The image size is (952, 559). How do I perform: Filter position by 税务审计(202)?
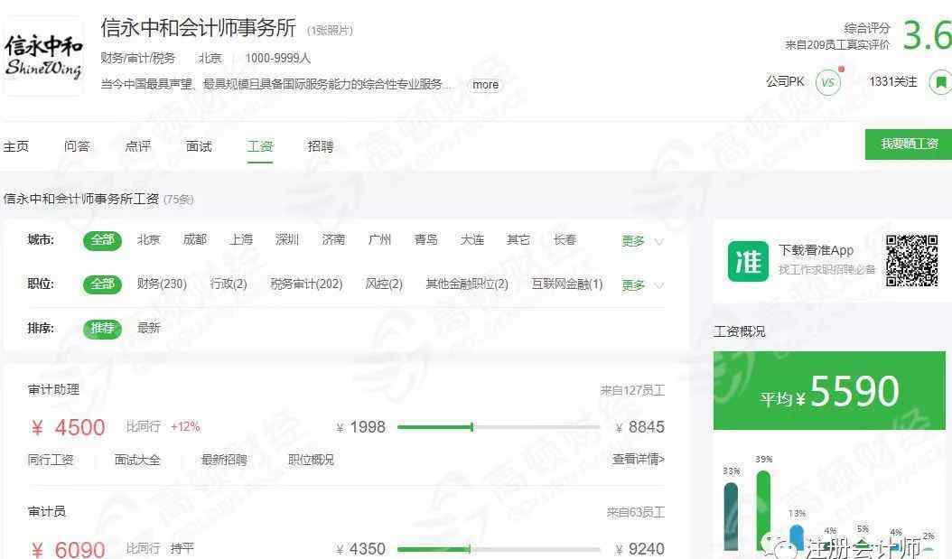[x=306, y=284]
